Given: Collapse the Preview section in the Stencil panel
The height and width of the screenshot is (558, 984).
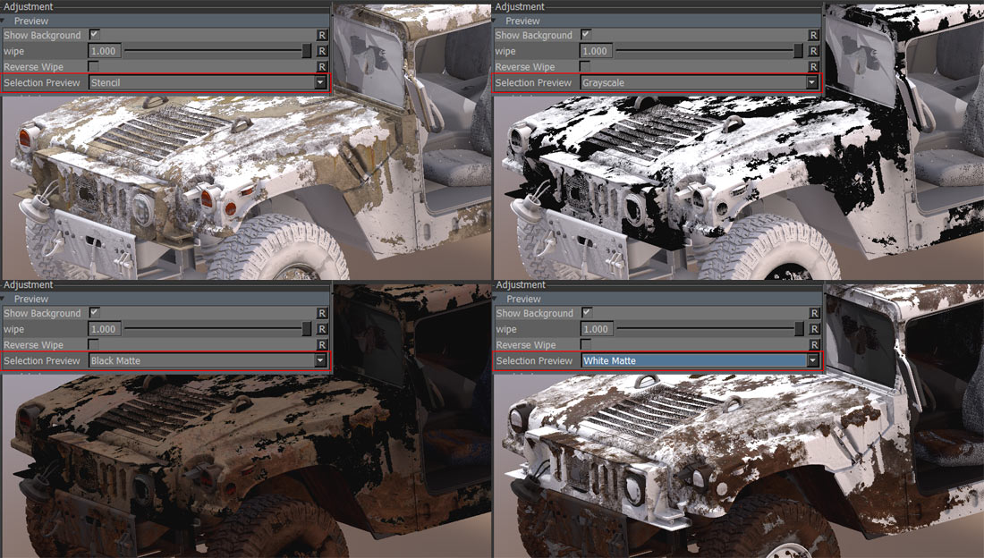Looking at the screenshot, I should pos(6,21).
